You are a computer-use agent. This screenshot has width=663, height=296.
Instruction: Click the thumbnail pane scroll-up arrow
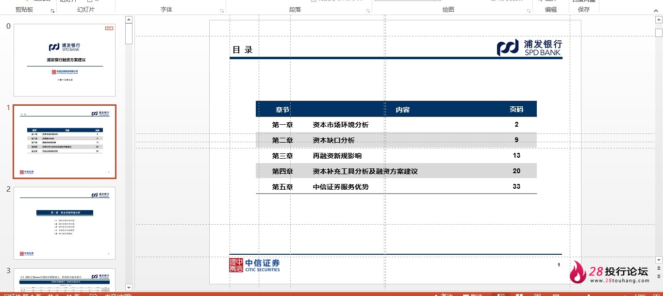click(x=129, y=20)
